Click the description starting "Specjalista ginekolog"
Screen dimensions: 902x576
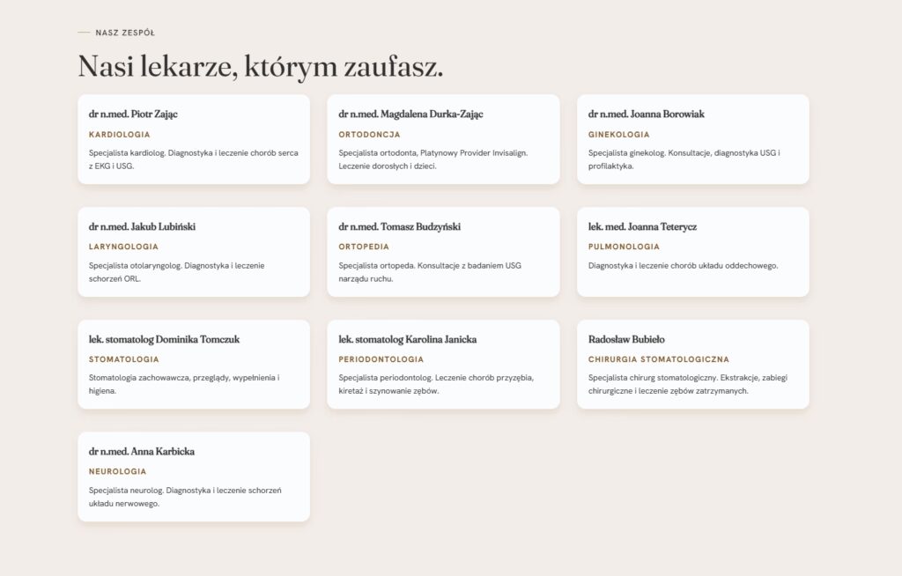684,159
